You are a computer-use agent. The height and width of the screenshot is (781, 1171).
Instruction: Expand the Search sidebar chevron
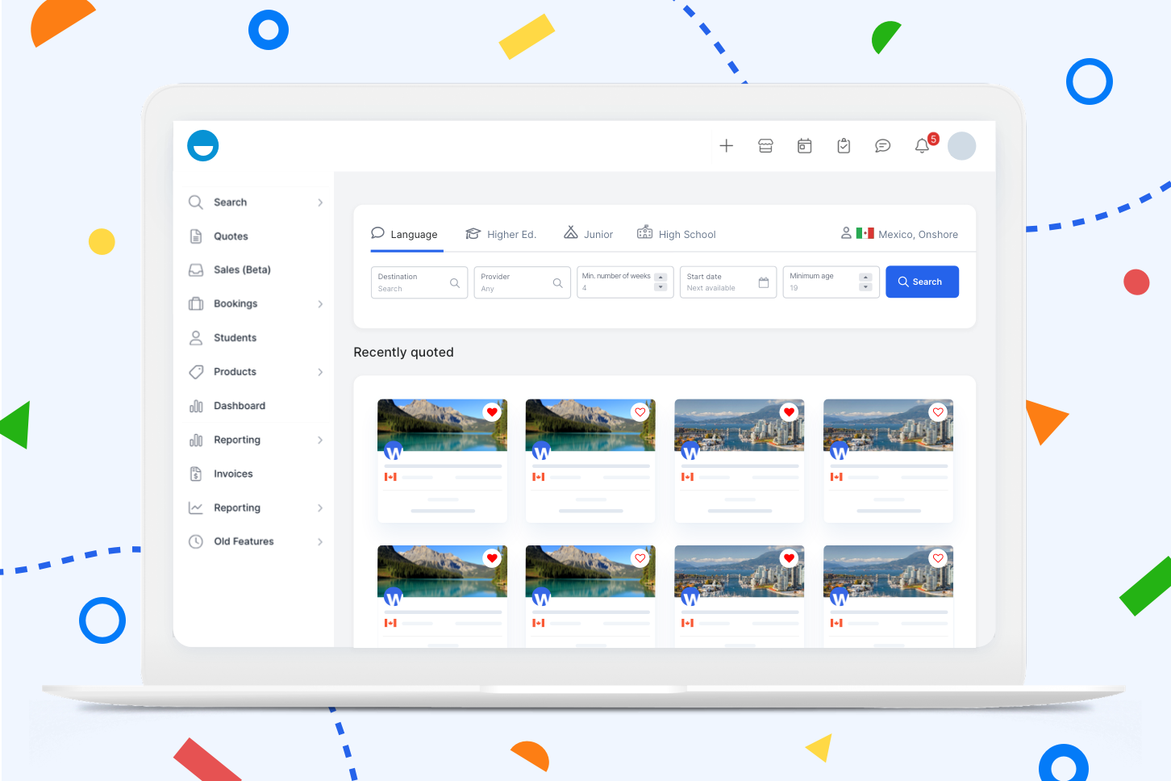pos(320,203)
